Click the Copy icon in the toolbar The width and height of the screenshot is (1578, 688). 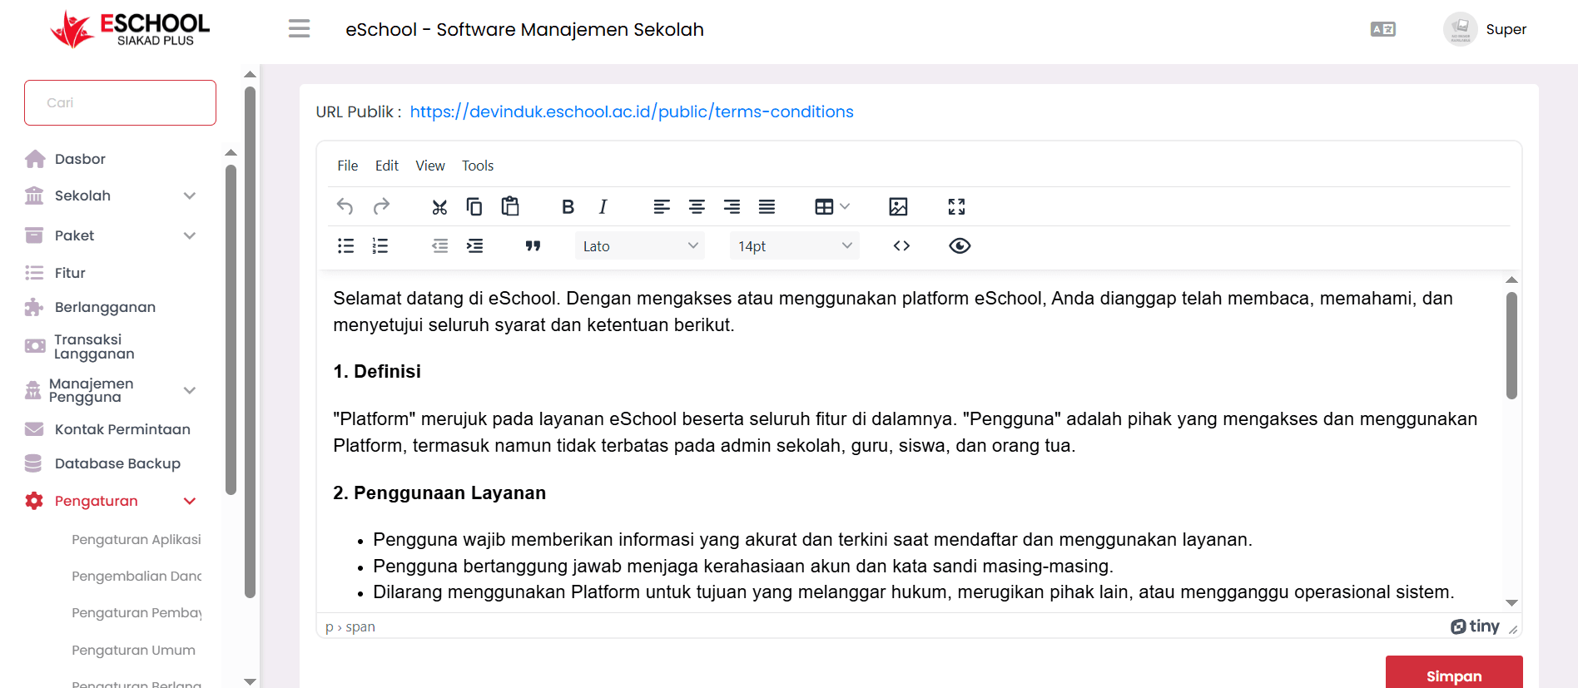tap(474, 206)
